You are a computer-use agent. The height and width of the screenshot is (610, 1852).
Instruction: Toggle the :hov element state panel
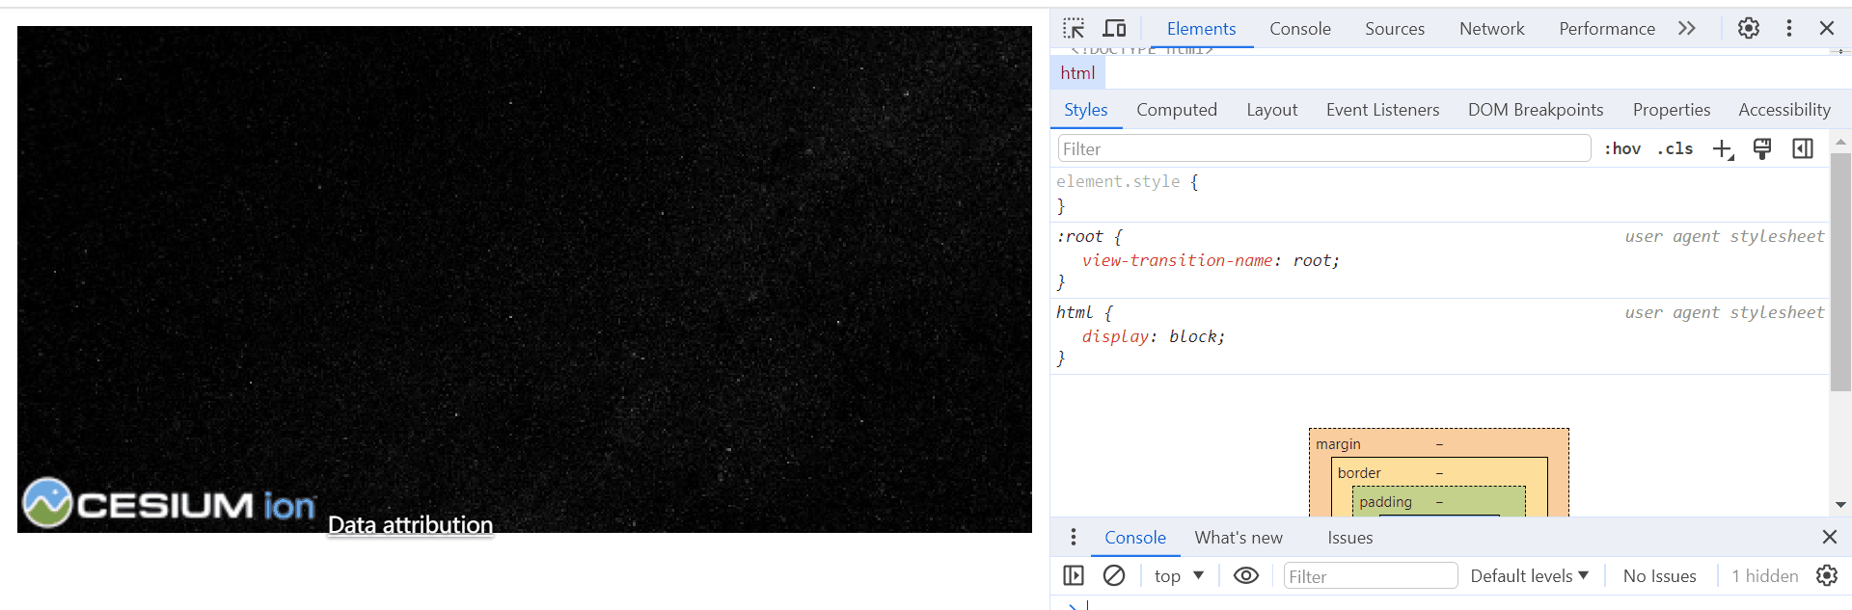1622,148
